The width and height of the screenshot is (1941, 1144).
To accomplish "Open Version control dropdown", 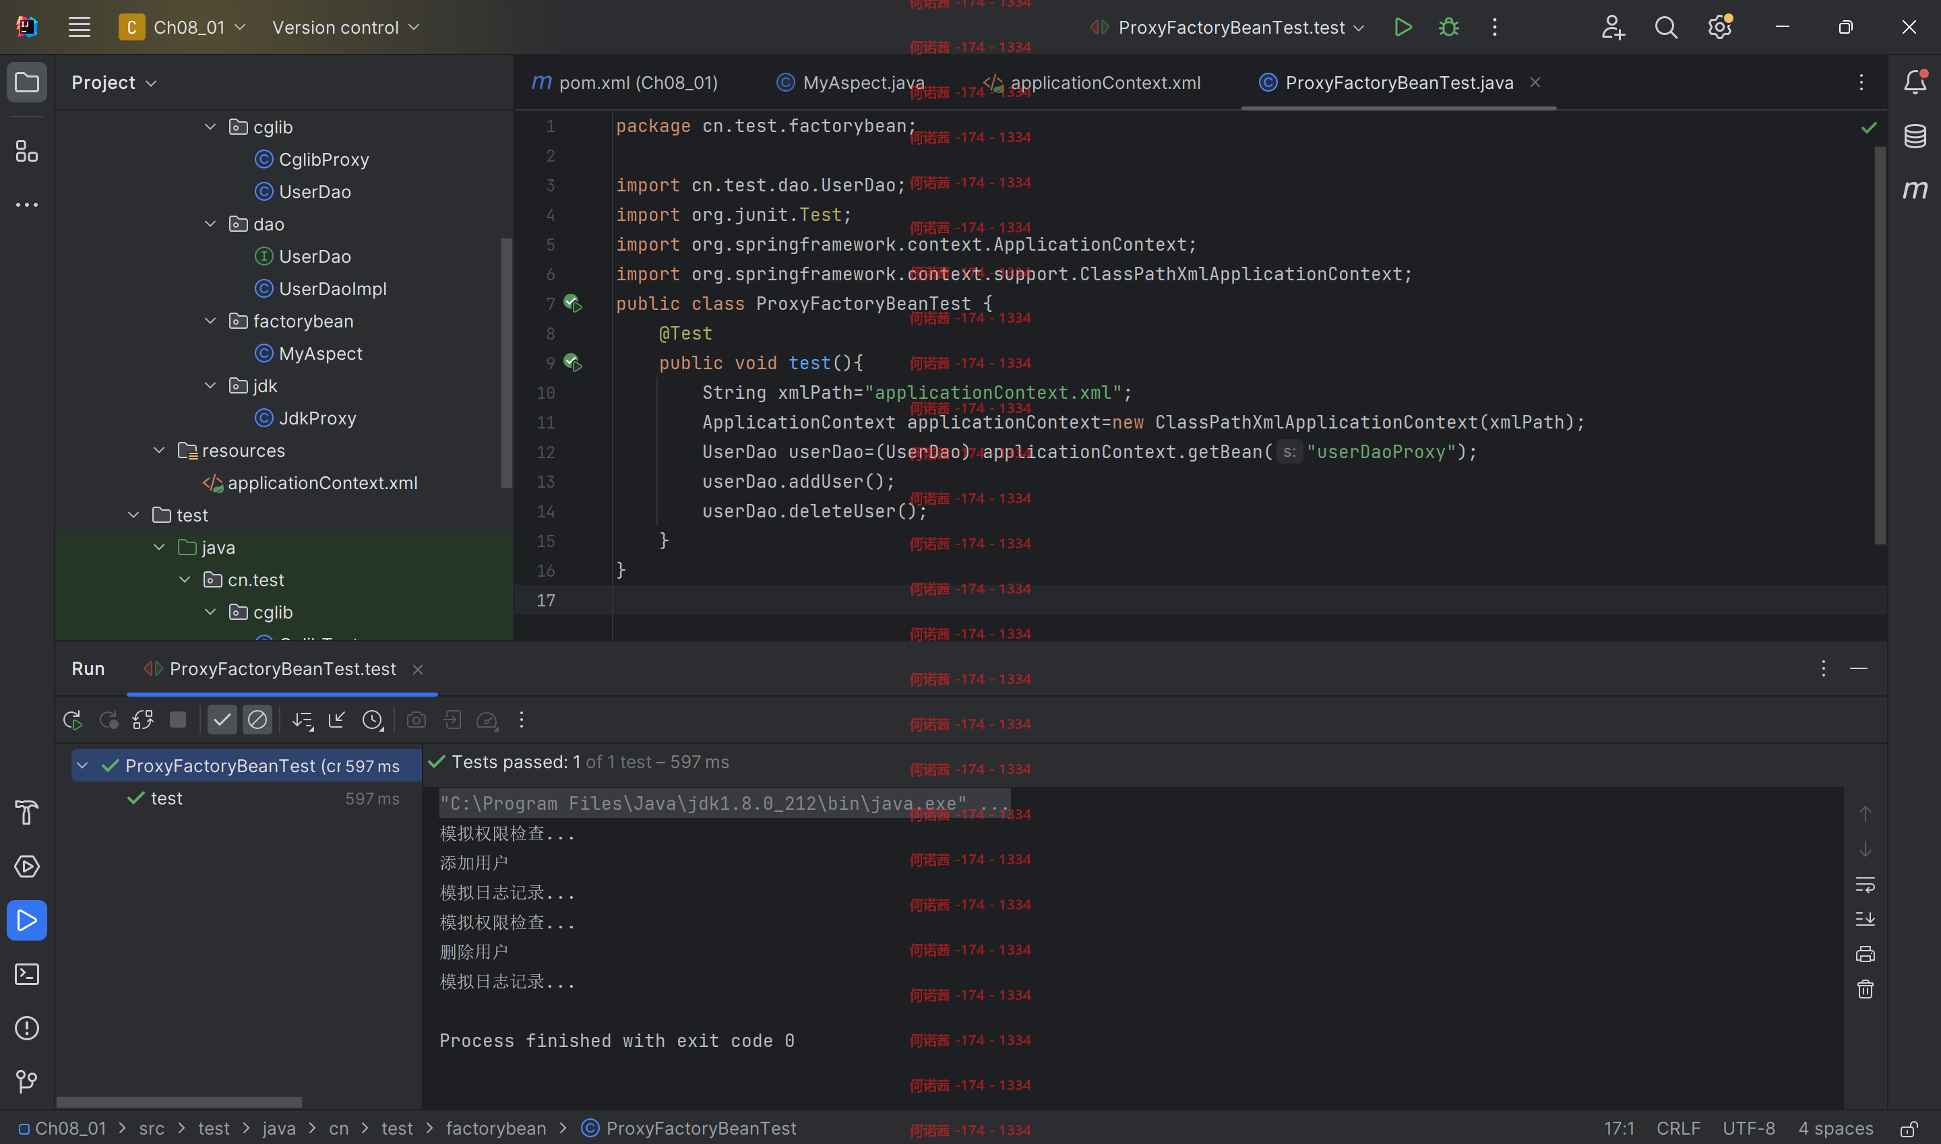I will point(346,27).
